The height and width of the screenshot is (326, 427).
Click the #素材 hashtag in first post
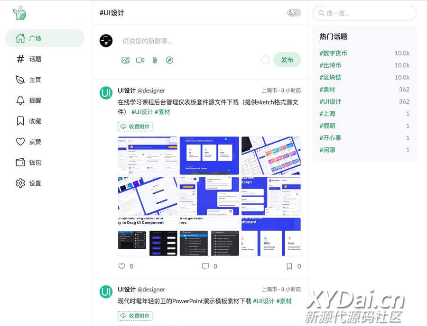coord(162,112)
